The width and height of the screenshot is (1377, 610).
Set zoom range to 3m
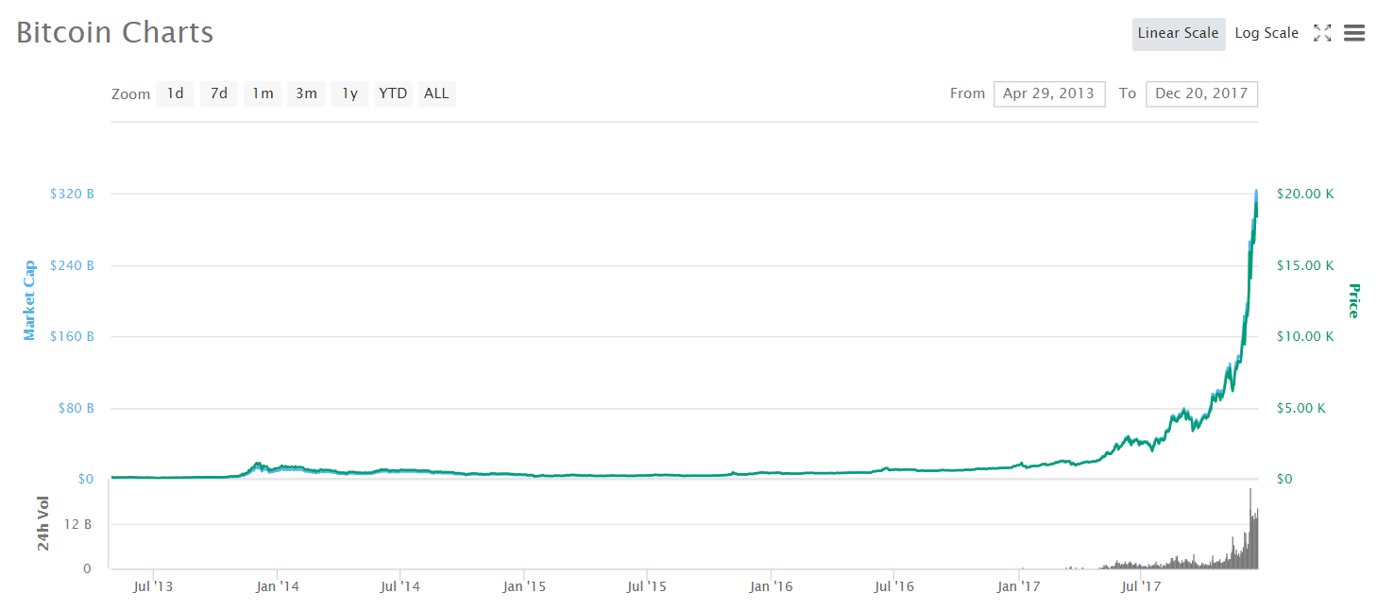[306, 93]
